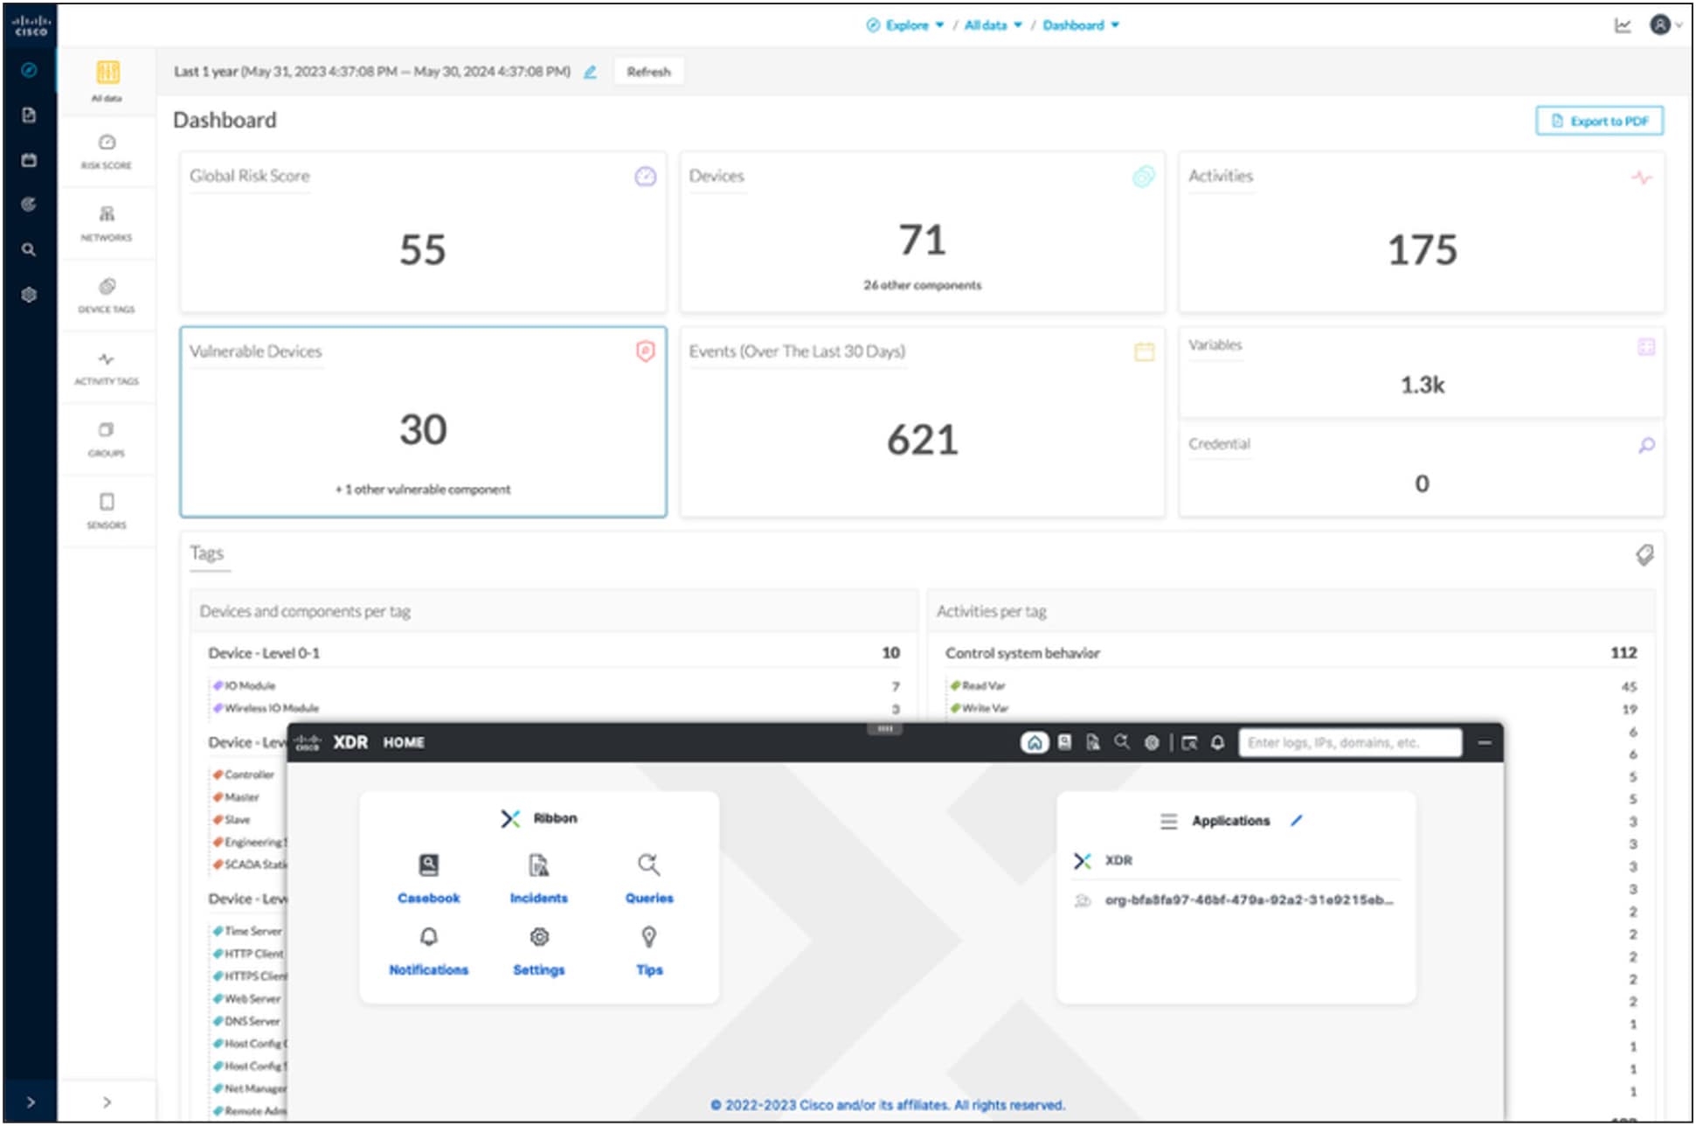
Task: Select the All data tab
Action: (x=107, y=80)
